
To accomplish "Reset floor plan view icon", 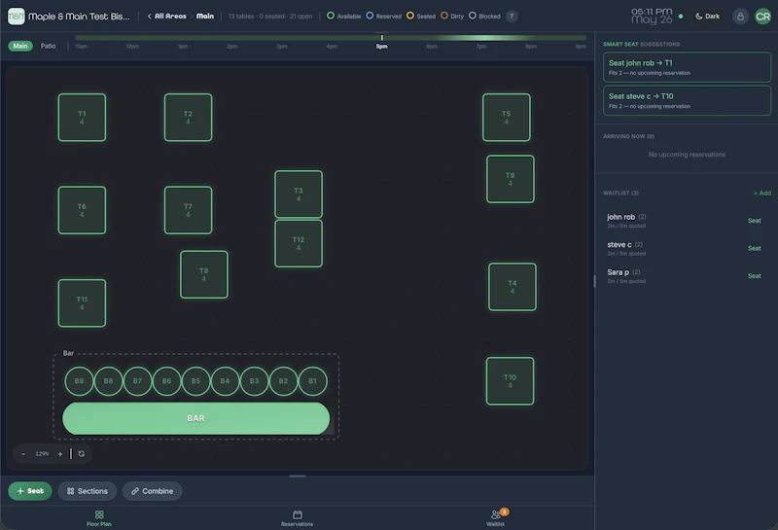I will coord(82,453).
